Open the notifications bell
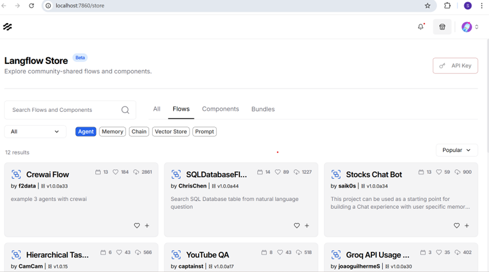Screen dimensions: 489x272 pos(421,27)
